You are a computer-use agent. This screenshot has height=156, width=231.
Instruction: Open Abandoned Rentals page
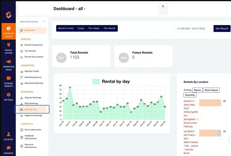34,83
